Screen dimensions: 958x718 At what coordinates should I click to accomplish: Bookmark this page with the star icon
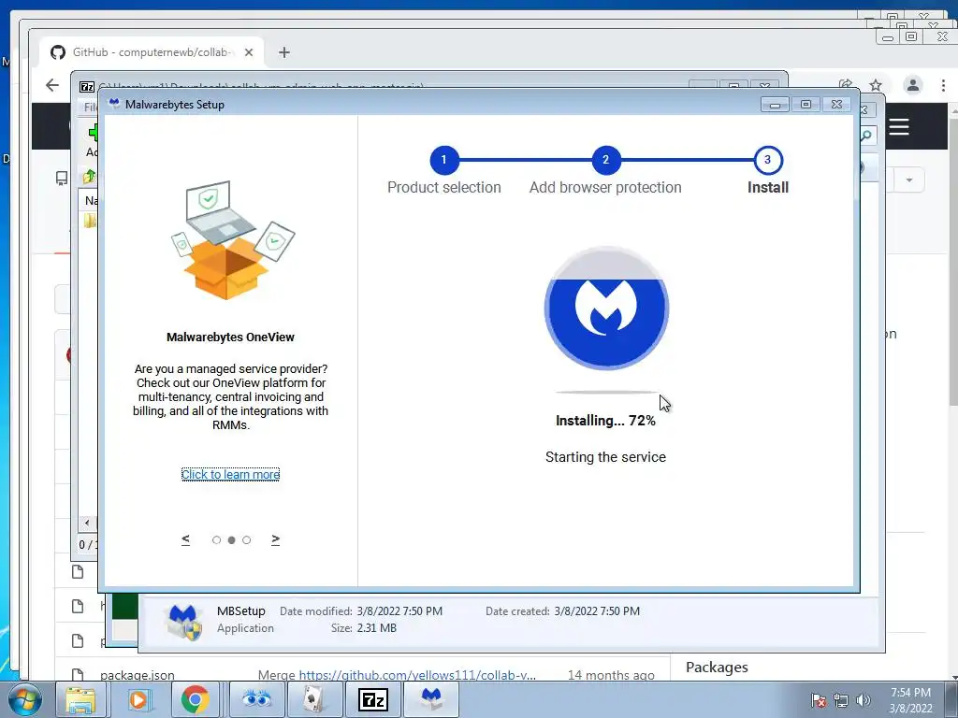pos(876,85)
